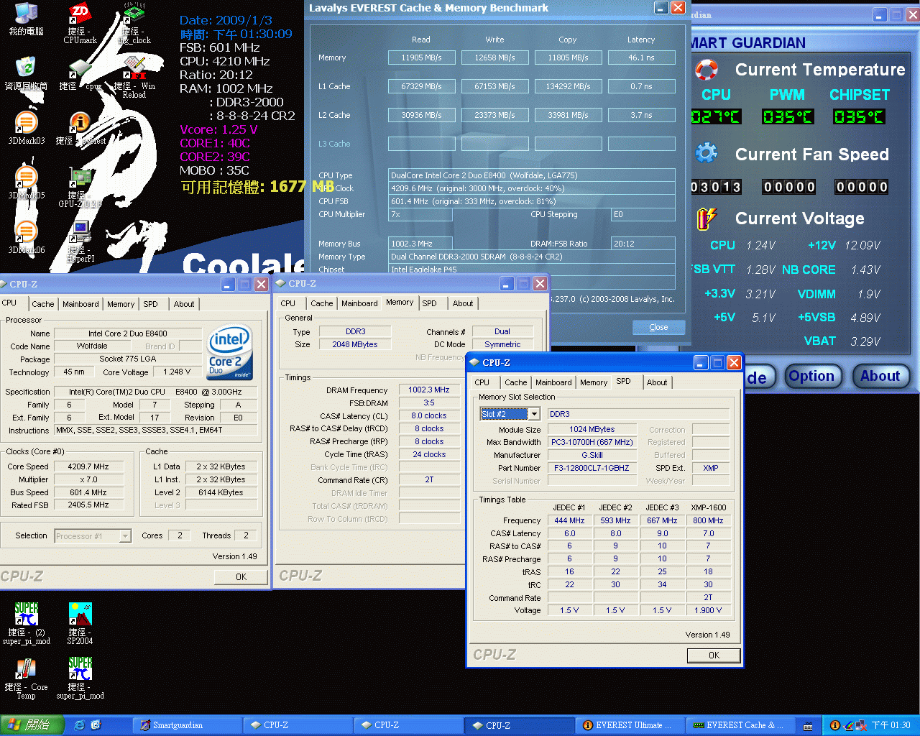Click Manufacturer value G.Skill

pos(592,455)
